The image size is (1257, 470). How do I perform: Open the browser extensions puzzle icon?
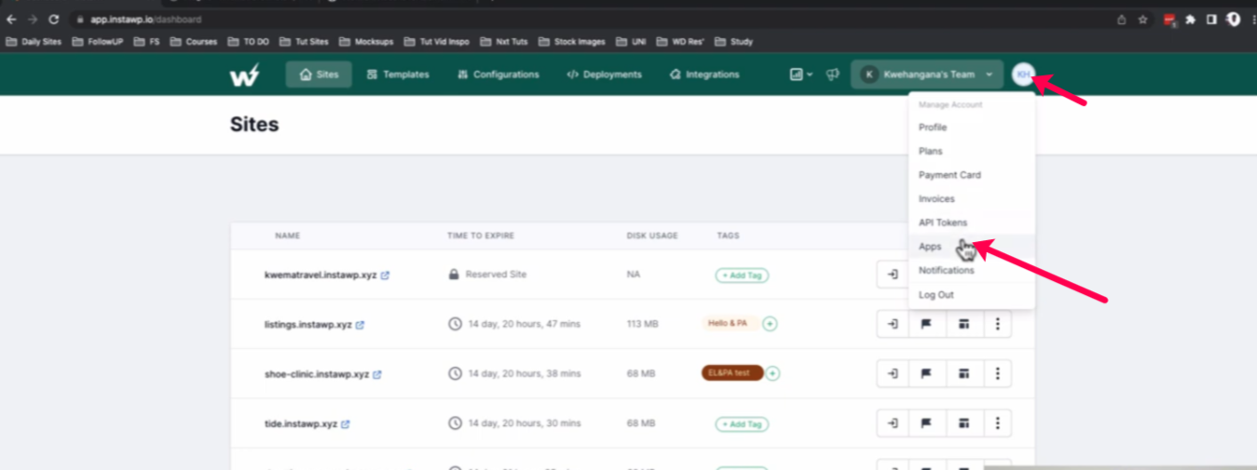[1191, 19]
